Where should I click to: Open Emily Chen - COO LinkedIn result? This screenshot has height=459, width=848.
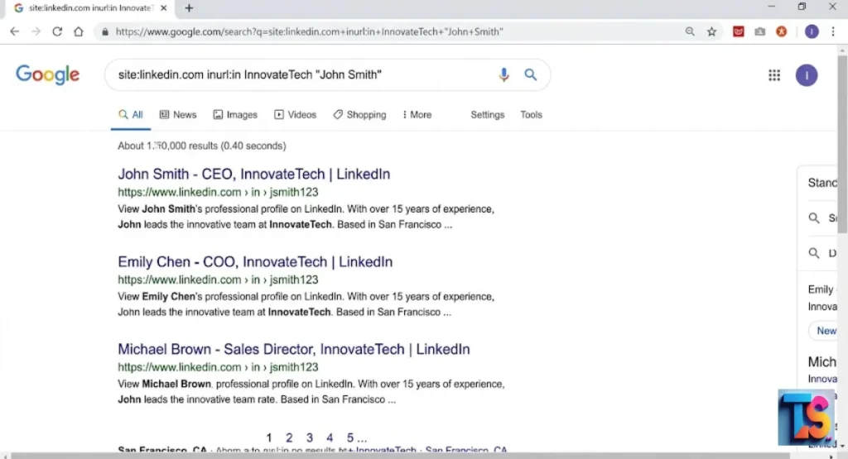click(x=255, y=261)
